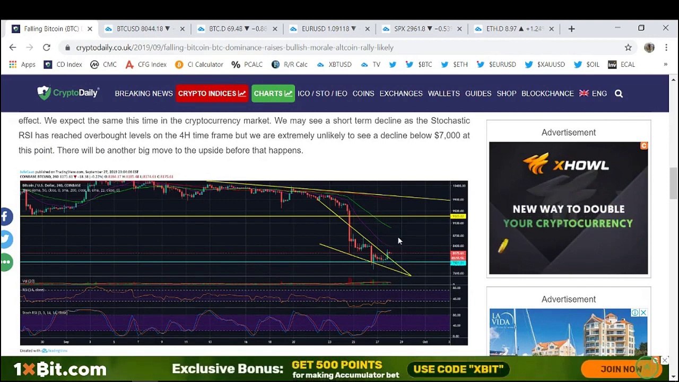Open the $EURUSD Twitter bookmark

coord(496,65)
